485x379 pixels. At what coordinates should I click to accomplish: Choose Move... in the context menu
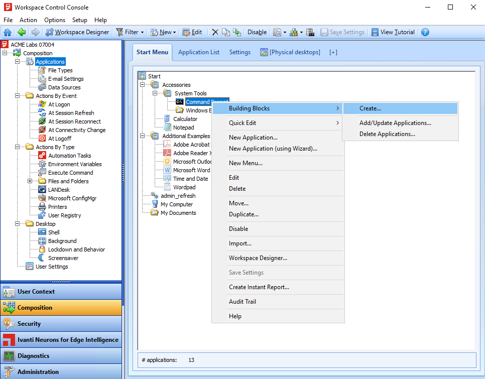coord(278,203)
